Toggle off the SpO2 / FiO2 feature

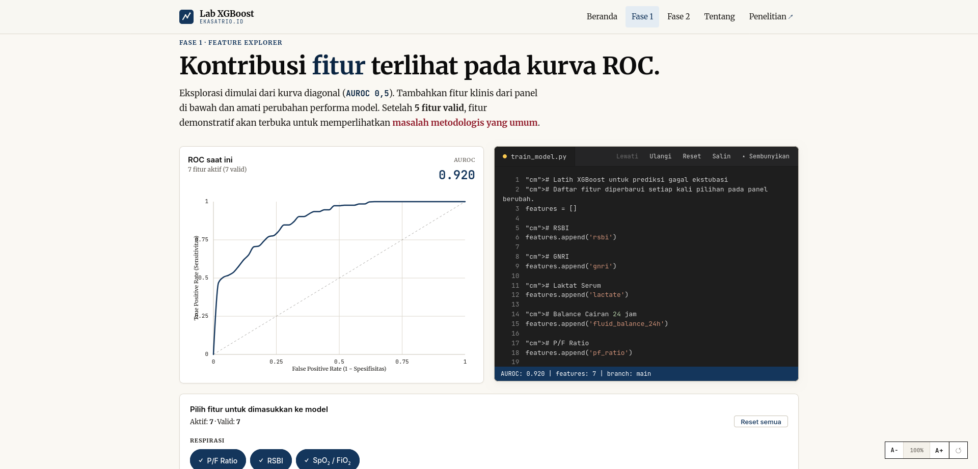[x=328, y=460]
